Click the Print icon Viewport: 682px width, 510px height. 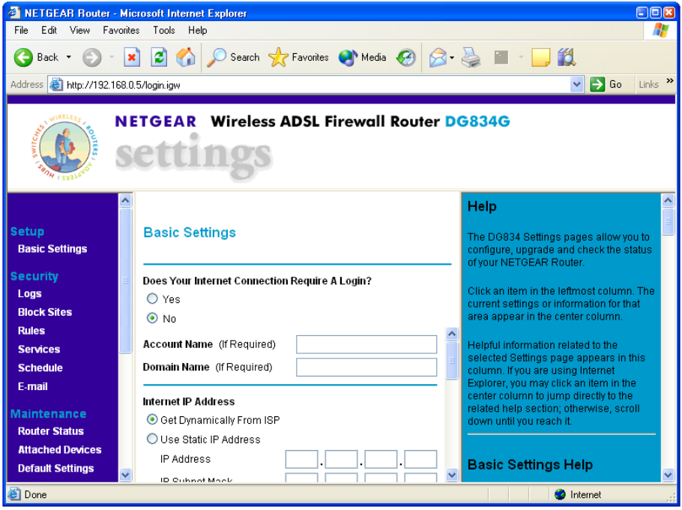(471, 57)
